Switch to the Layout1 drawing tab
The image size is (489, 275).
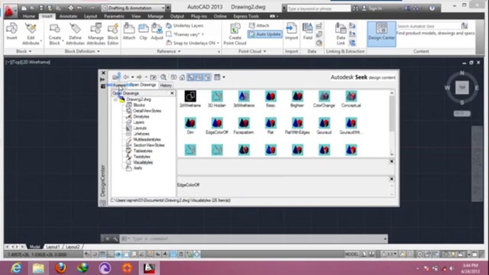[x=53, y=247]
